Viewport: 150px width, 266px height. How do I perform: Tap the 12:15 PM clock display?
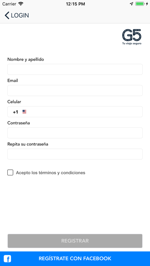(75, 4)
